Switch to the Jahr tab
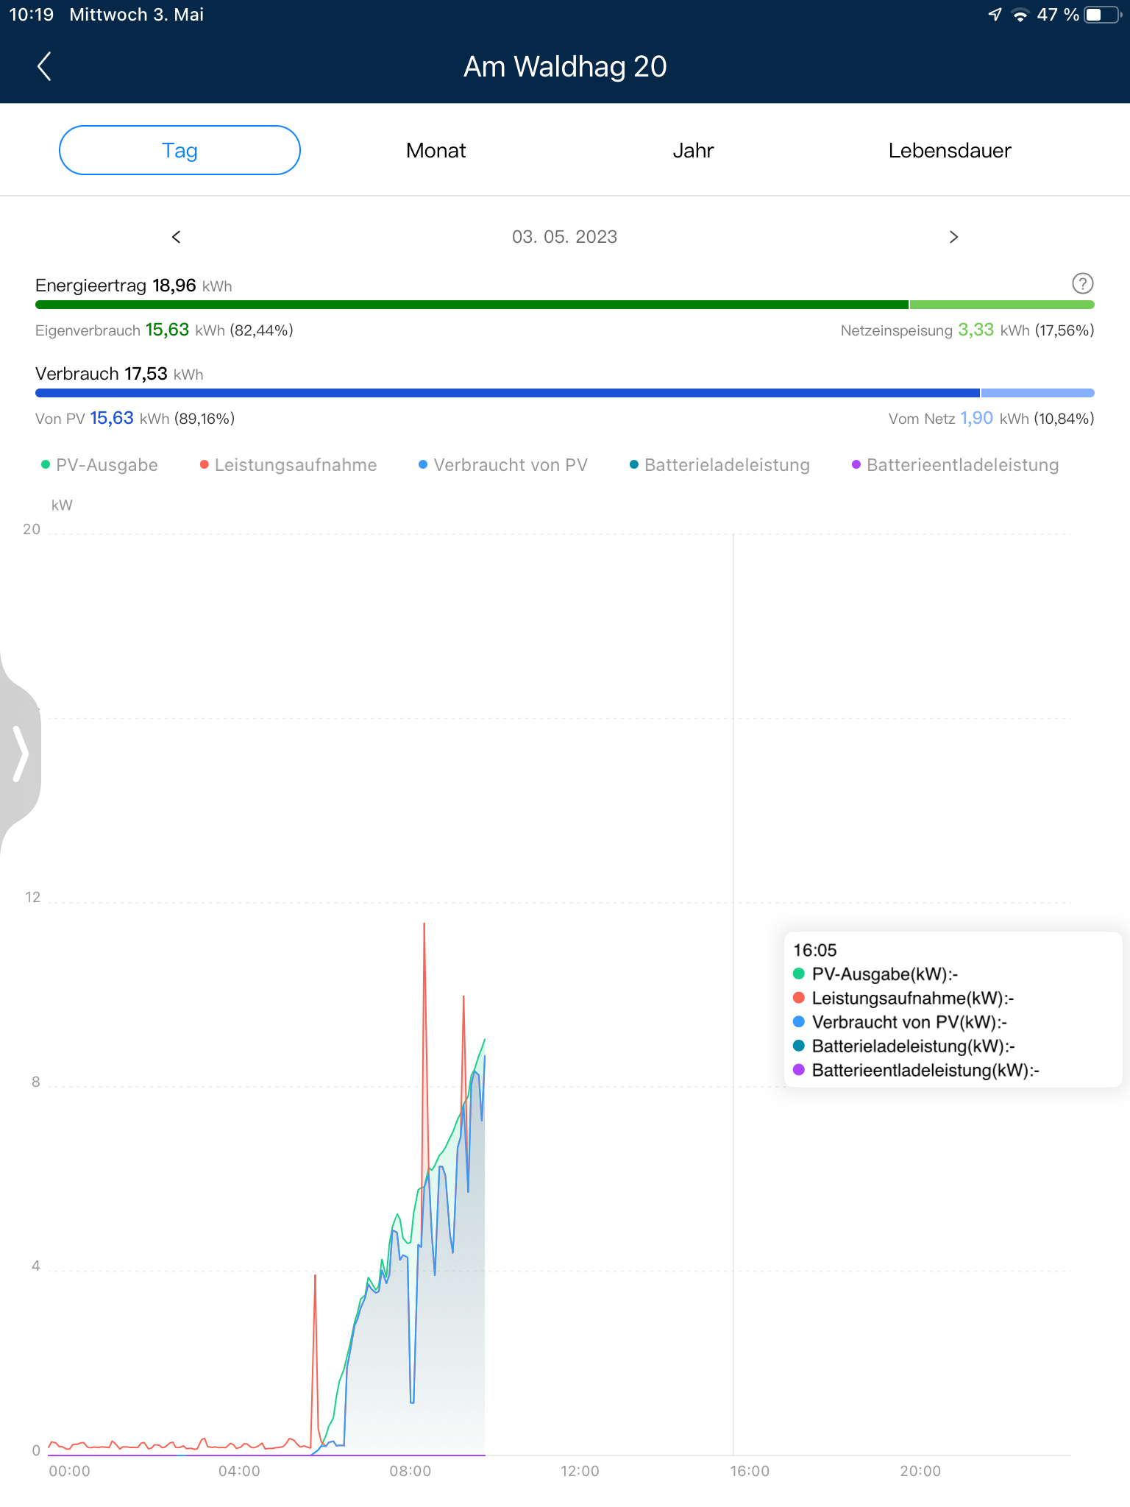 click(692, 150)
